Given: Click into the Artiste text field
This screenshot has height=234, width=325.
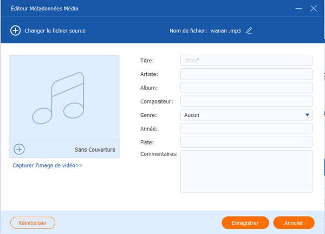Looking at the screenshot, I should tap(246, 74).
